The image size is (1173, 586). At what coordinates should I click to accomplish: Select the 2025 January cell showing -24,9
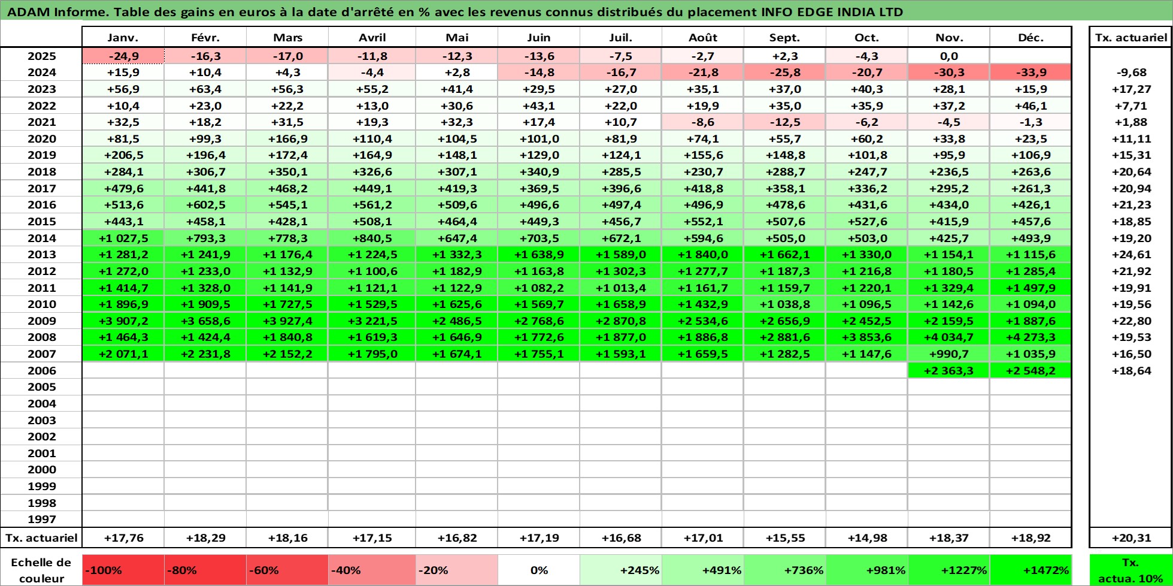[x=123, y=56]
